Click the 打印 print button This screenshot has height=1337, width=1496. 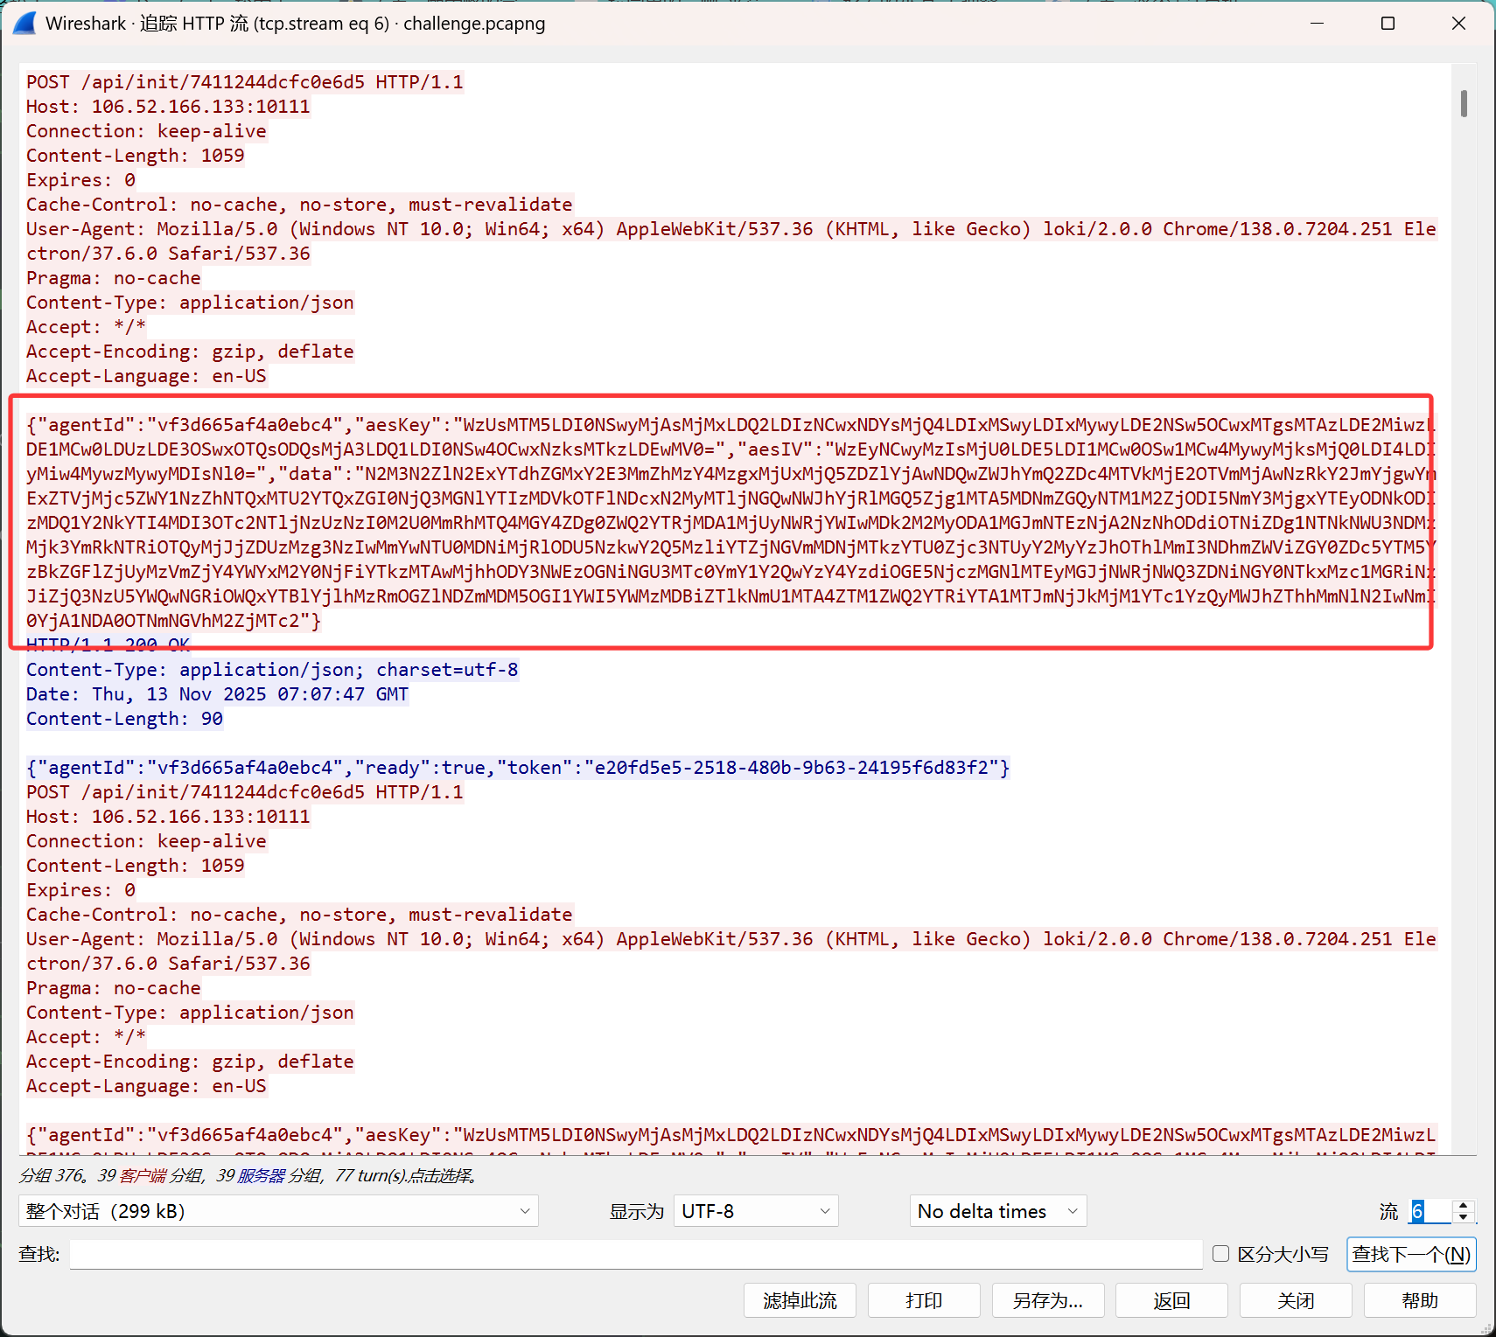point(924,1300)
